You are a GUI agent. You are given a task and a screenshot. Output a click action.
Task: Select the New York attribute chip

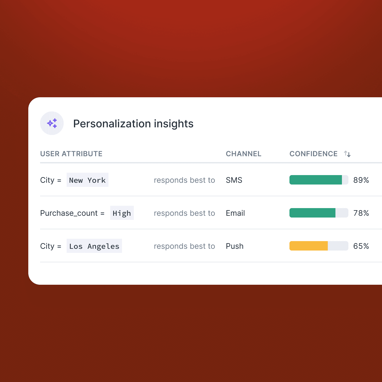(x=87, y=180)
